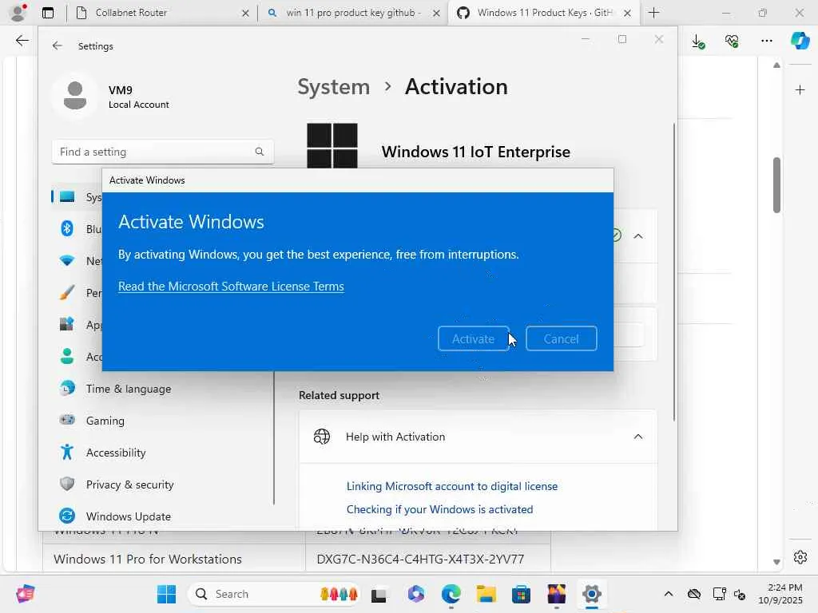
Task: Open Privacy & security settings
Action: tap(129, 484)
